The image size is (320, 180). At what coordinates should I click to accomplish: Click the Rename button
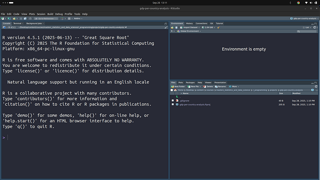[220, 87]
